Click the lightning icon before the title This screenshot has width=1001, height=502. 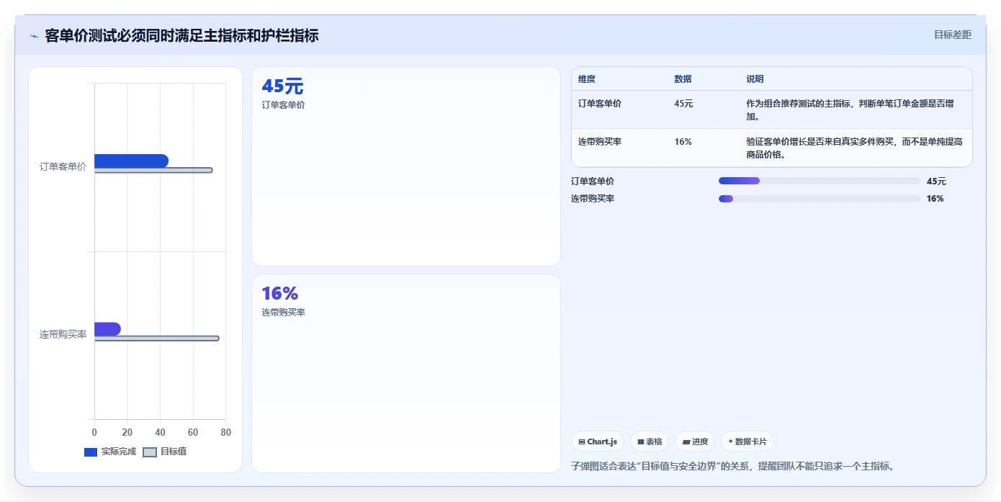tap(35, 36)
